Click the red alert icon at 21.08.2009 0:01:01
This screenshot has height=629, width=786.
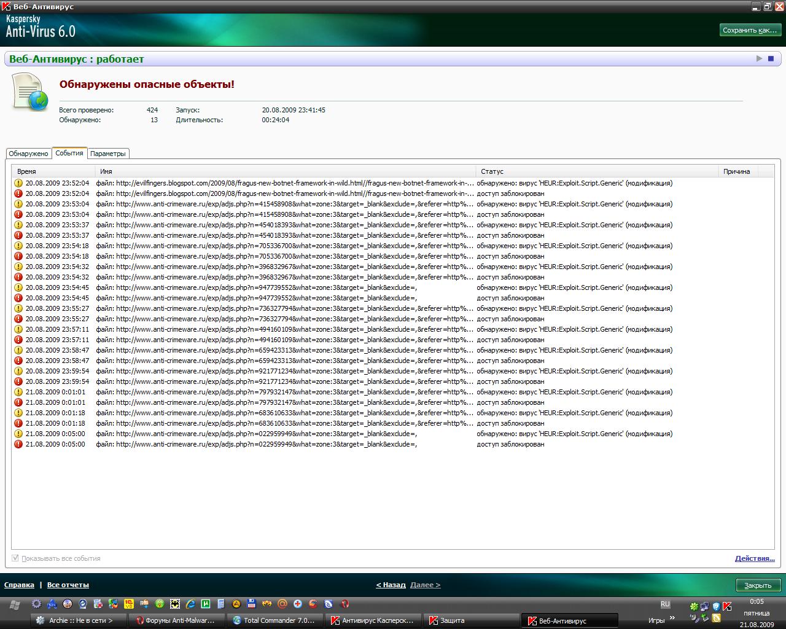[18, 402]
